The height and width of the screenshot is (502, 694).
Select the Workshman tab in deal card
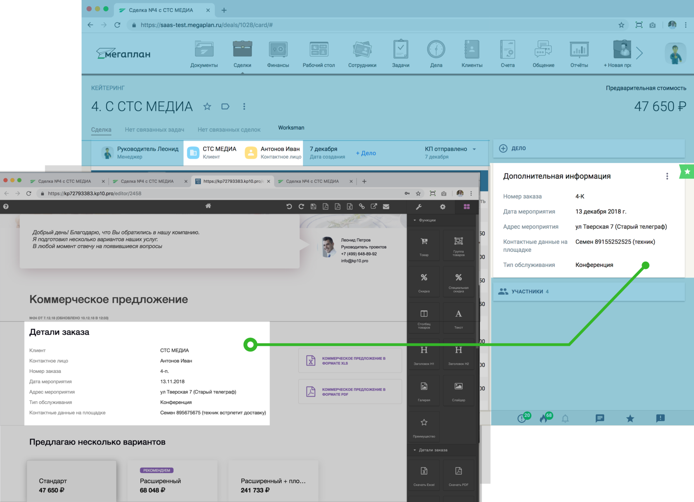tap(291, 128)
